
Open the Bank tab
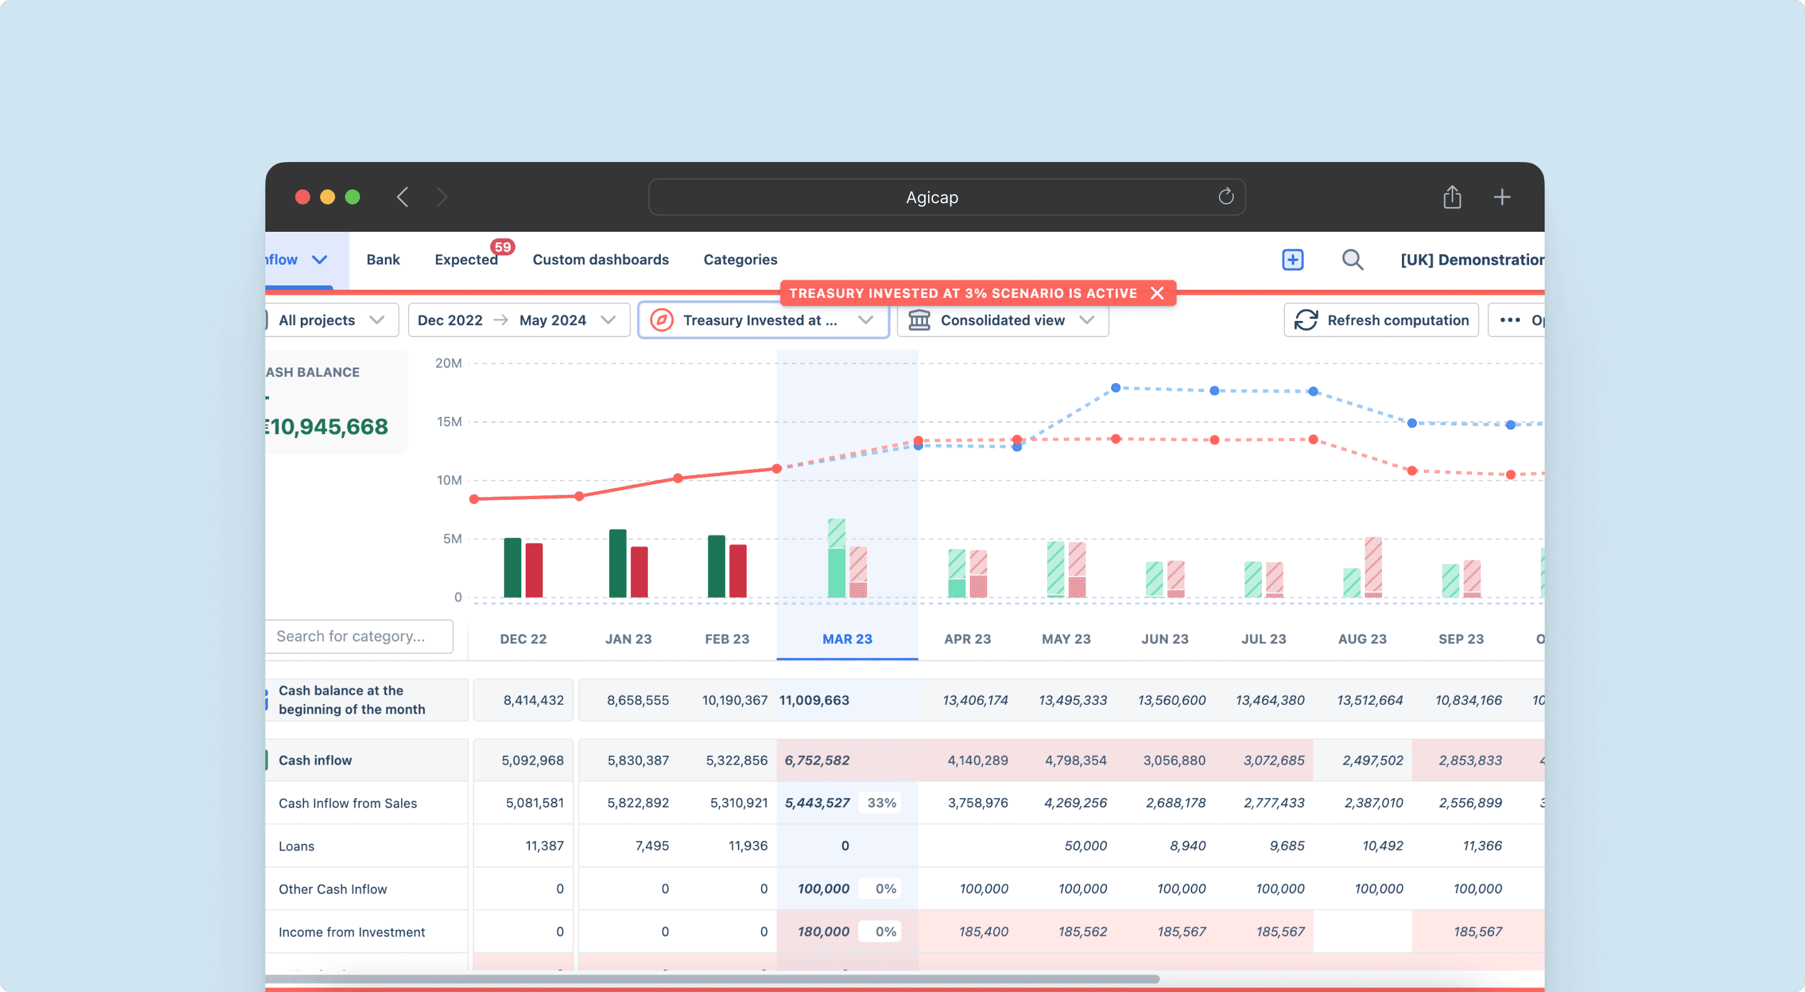(x=383, y=259)
